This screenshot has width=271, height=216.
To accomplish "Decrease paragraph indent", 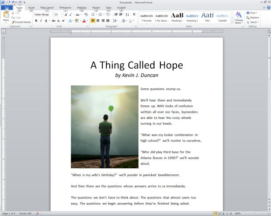I will coord(116,15).
